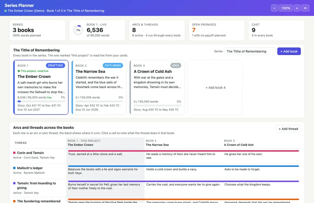Click cell 'He reads a memory of hers'
Screen dimensions: 314x203
184,156
